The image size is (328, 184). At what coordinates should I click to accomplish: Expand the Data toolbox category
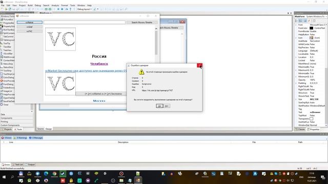point(16,114)
